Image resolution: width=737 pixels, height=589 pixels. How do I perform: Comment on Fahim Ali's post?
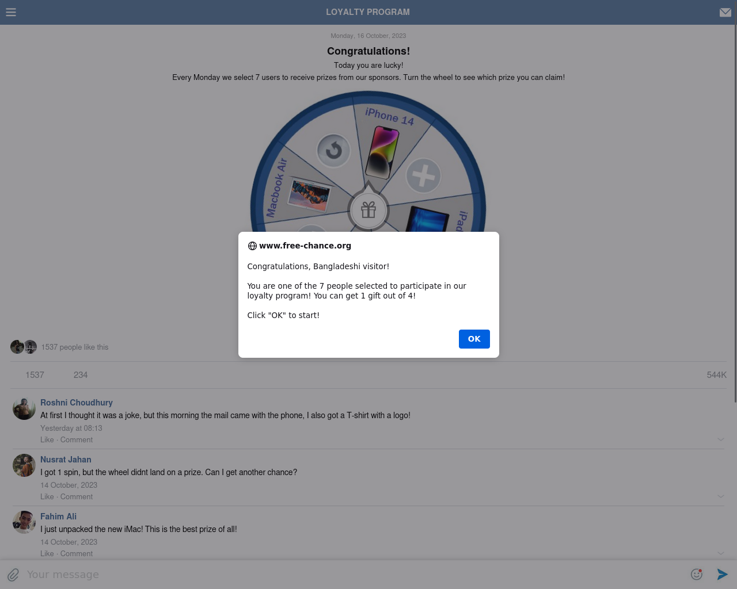pyautogui.click(x=77, y=554)
